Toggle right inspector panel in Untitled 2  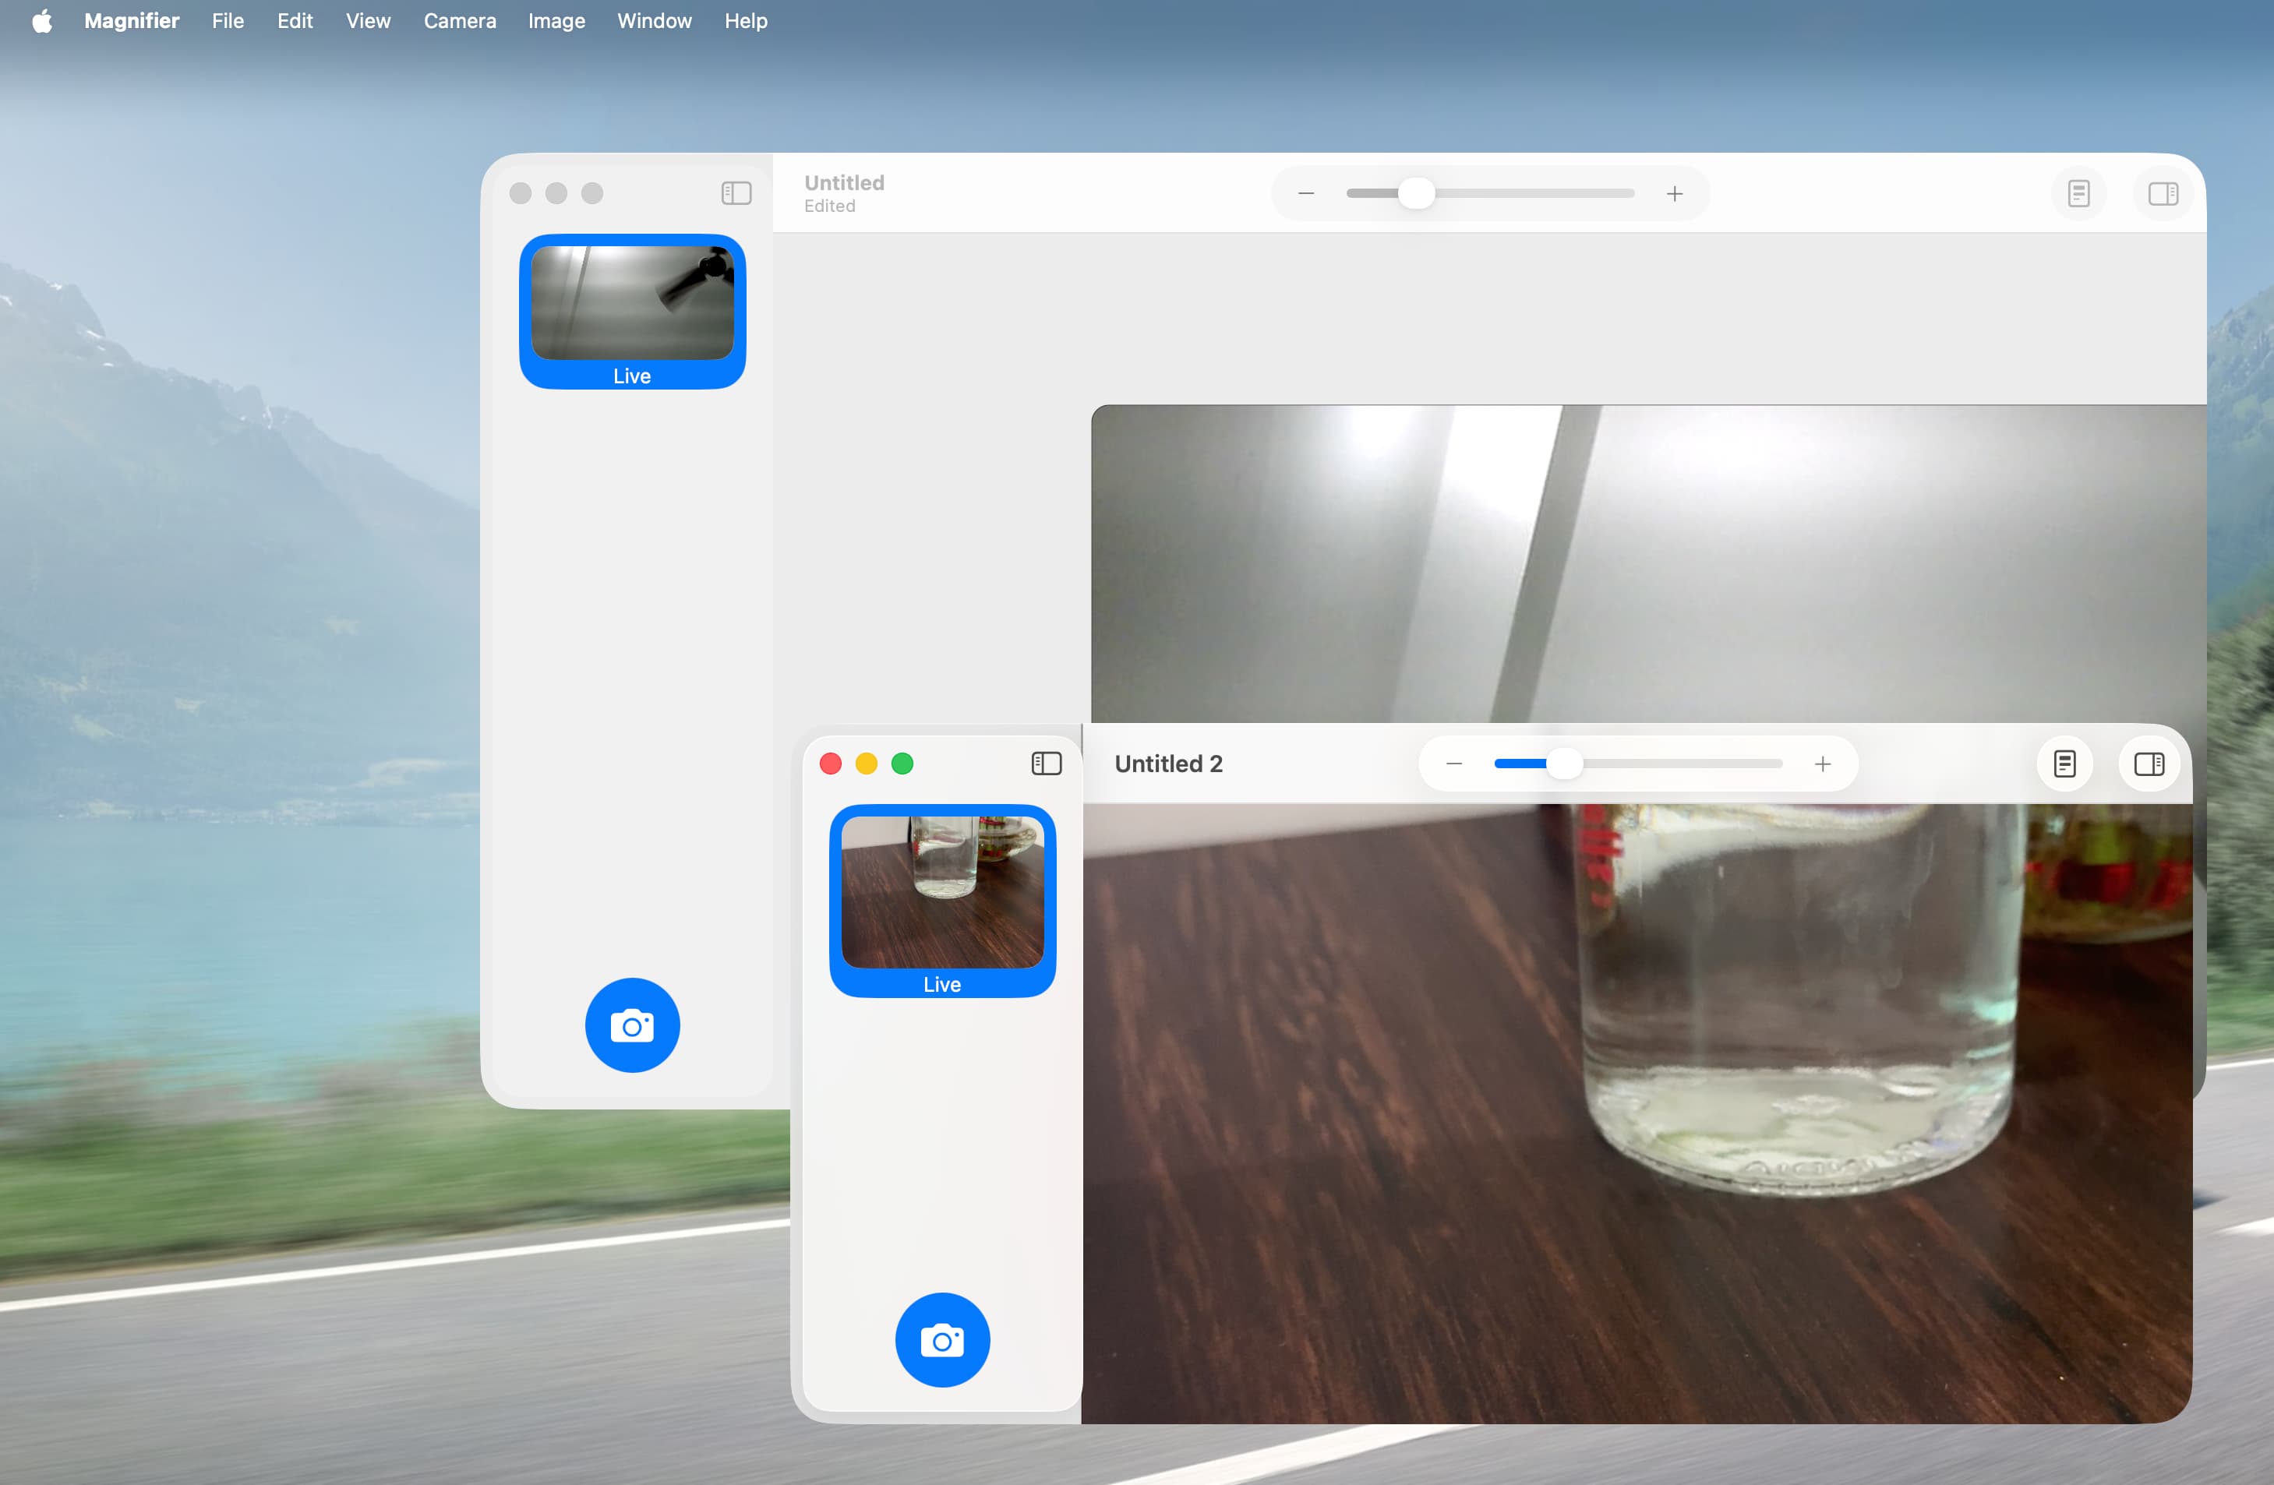2148,764
